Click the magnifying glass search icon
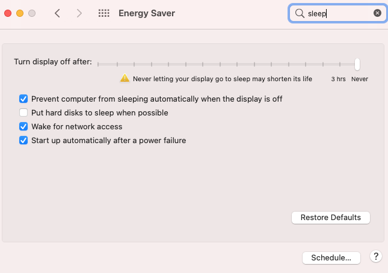The width and height of the screenshot is (388, 273). (299, 13)
